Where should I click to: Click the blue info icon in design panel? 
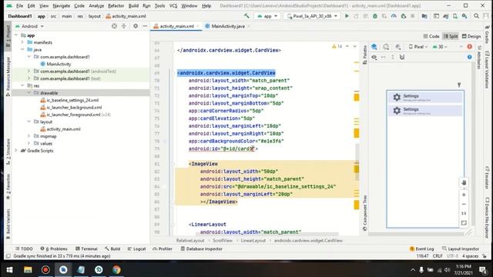coord(469,57)
